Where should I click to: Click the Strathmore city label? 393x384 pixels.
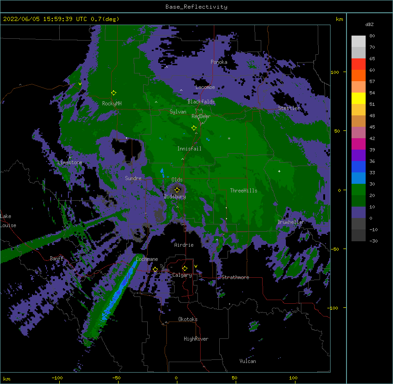(x=235, y=277)
